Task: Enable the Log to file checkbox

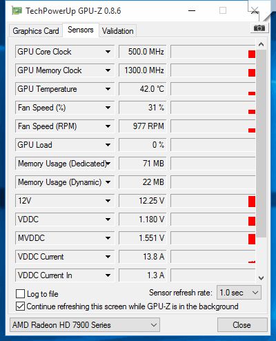Action: point(20,294)
